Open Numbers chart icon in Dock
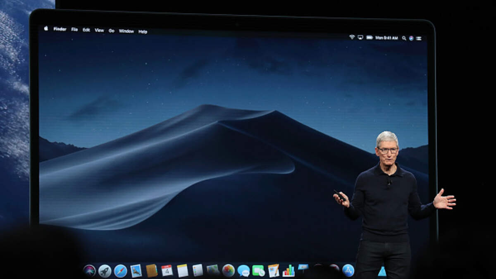Screen dimensions: 496x279 (x=289, y=271)
